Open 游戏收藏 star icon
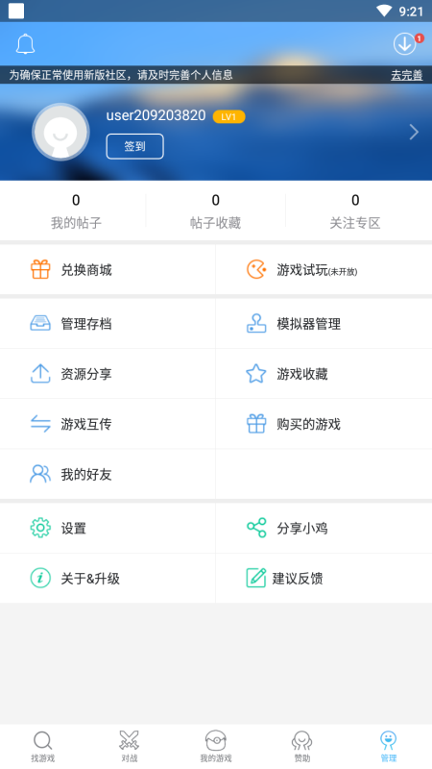Image resolution: width=432 pixels, height=769 pixels. [x=256, y=374]
